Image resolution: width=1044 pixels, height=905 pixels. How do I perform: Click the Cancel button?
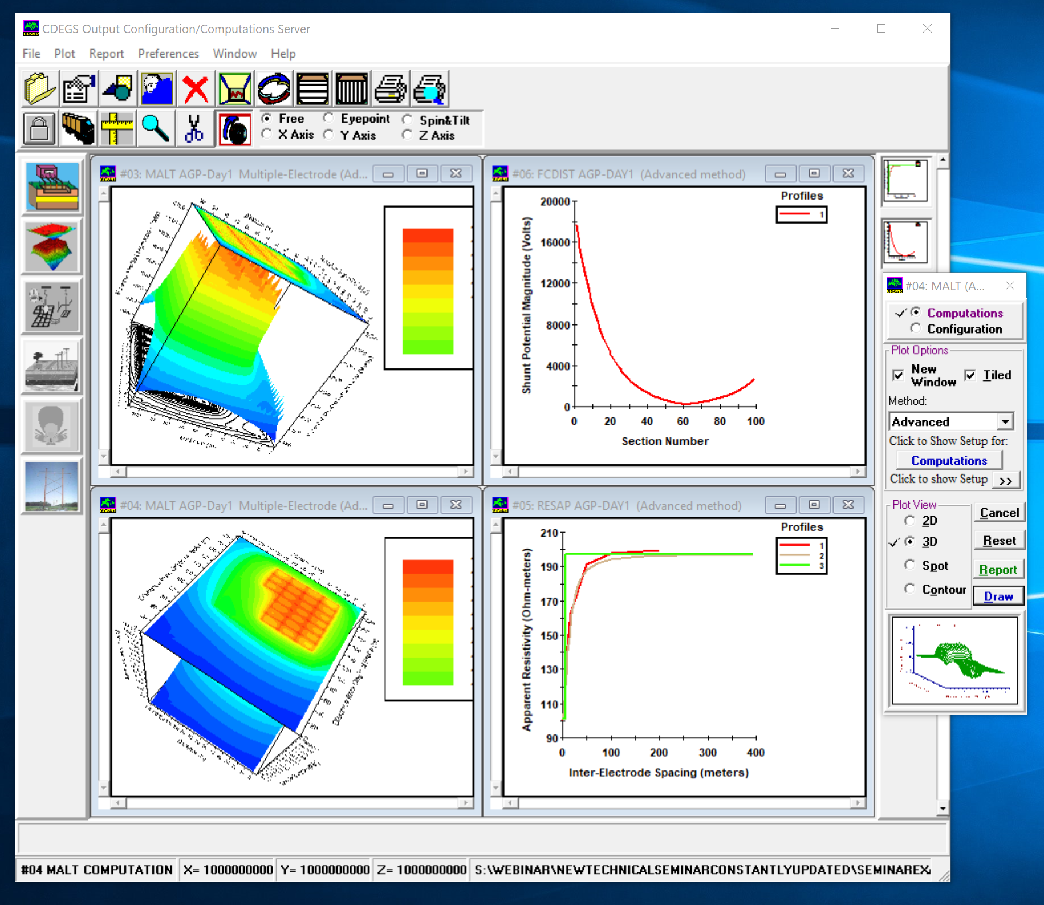(x=999, y=512)
